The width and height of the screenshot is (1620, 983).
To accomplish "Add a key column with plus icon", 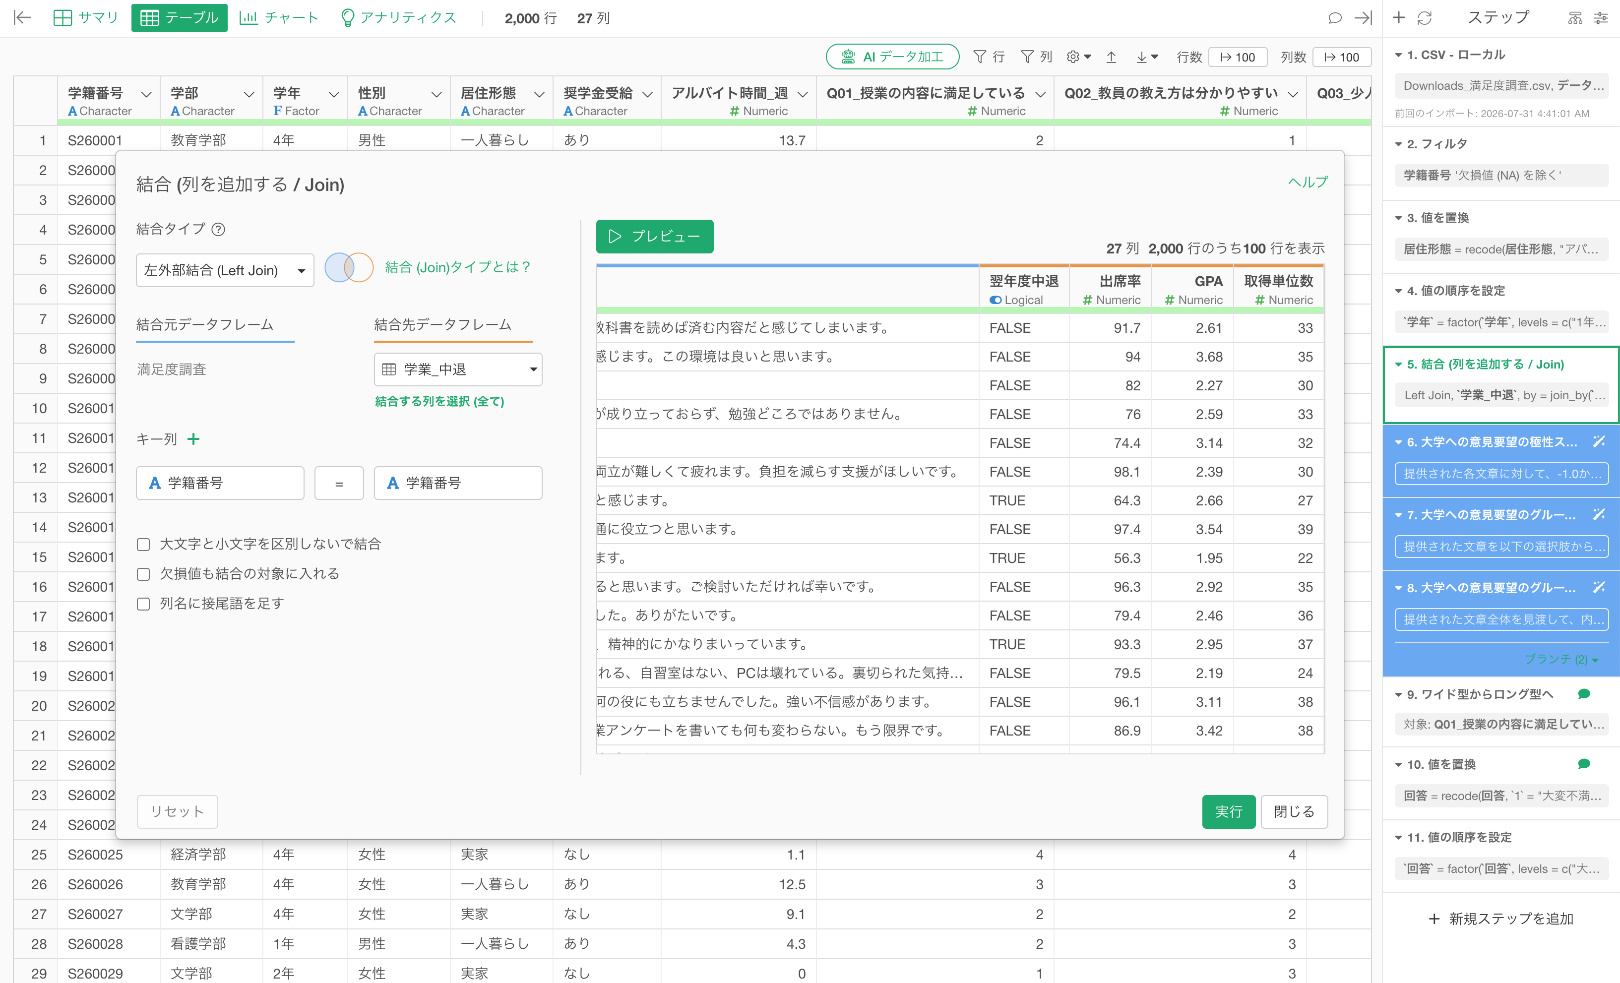I will click(x=193, y=438).
